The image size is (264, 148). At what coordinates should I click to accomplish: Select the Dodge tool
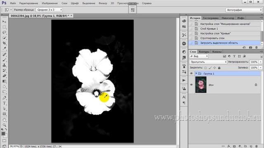(5, 92)
